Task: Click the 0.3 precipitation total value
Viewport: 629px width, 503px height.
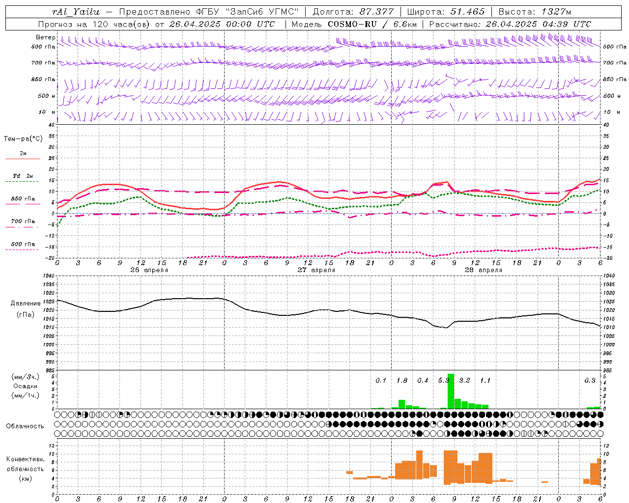Action: pyautogui.click(x=590, y=380)
